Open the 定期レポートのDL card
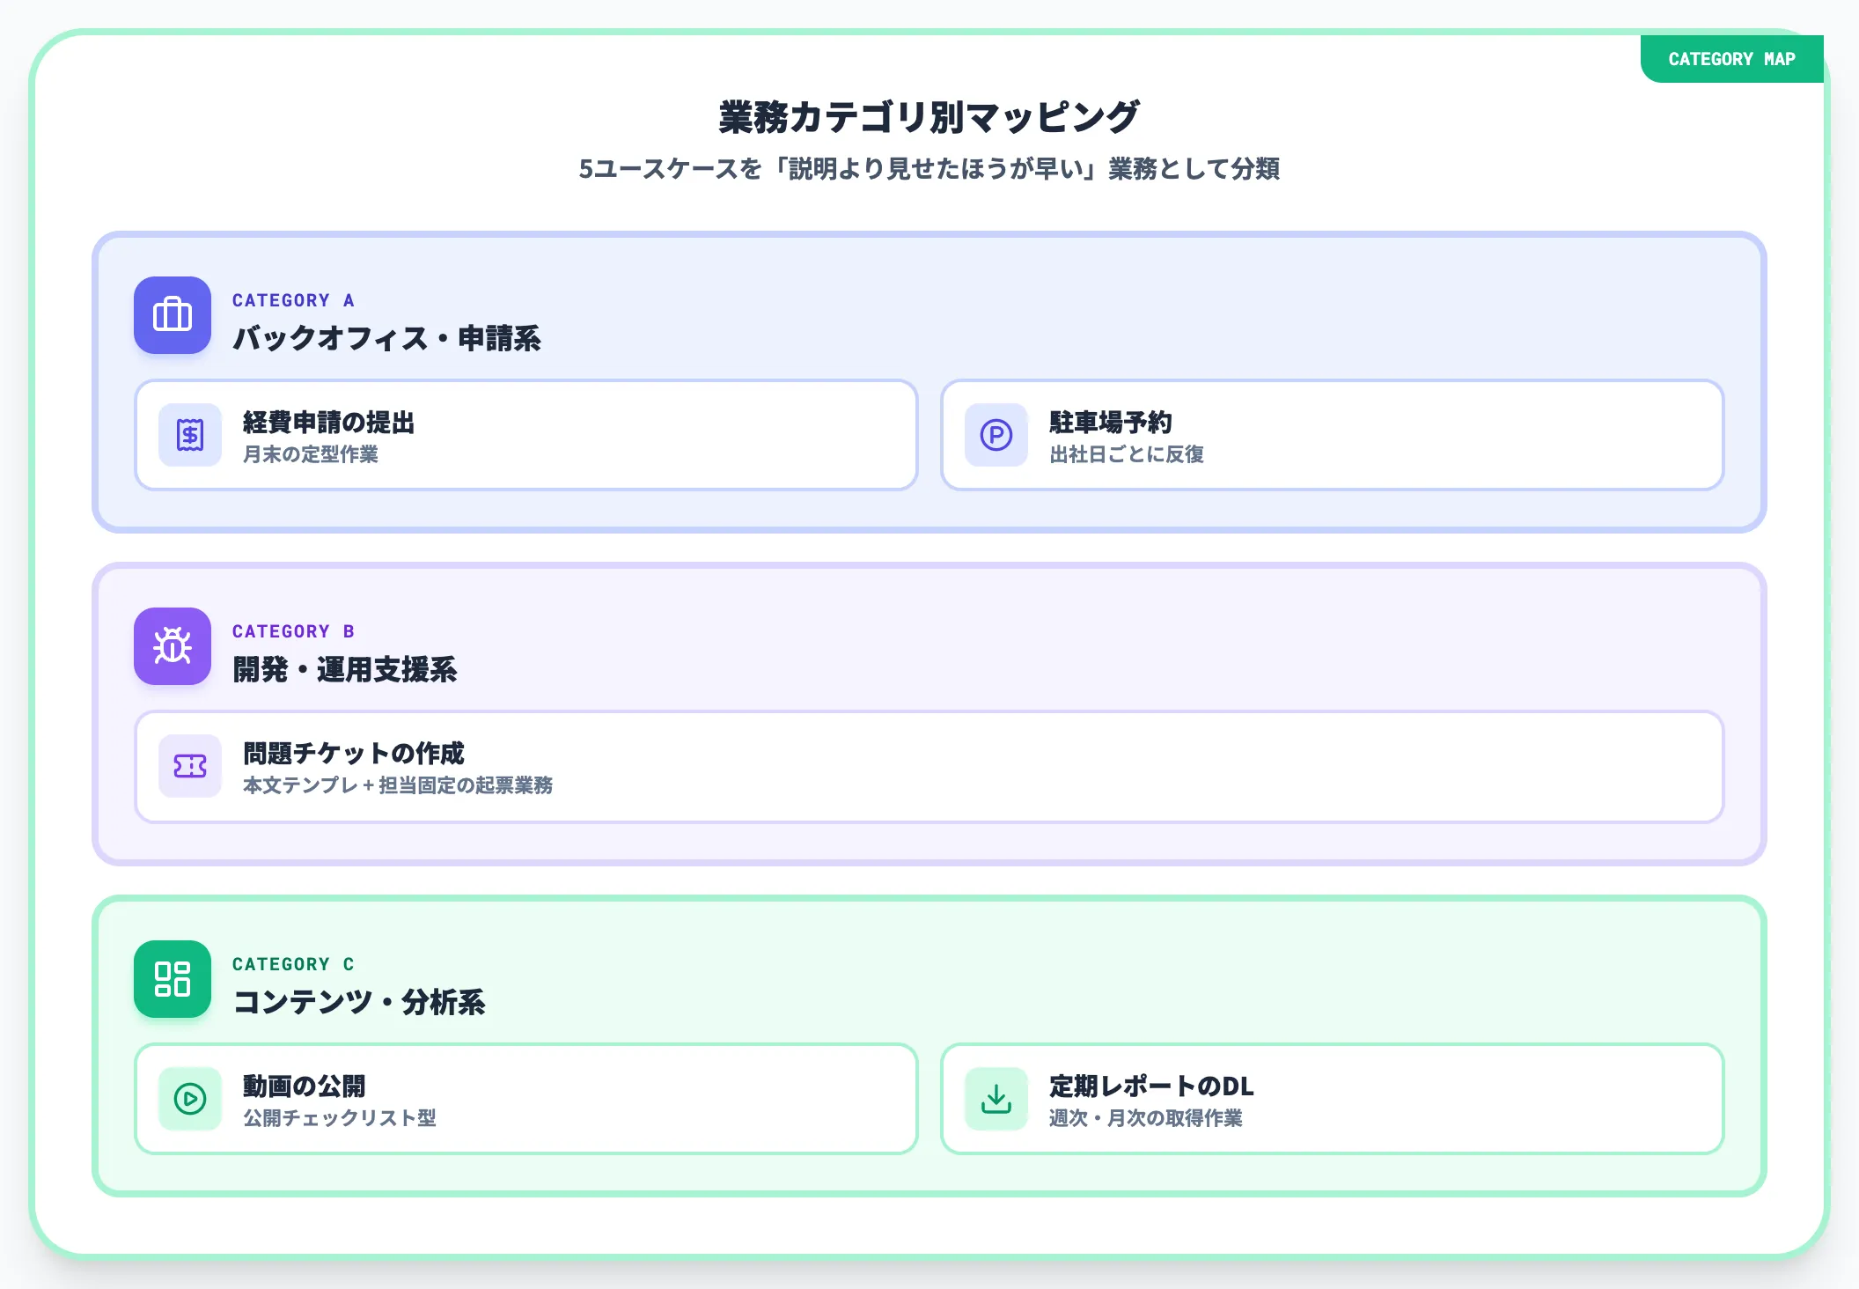The image size is (1859, 1289). tap(1333, 1099)
